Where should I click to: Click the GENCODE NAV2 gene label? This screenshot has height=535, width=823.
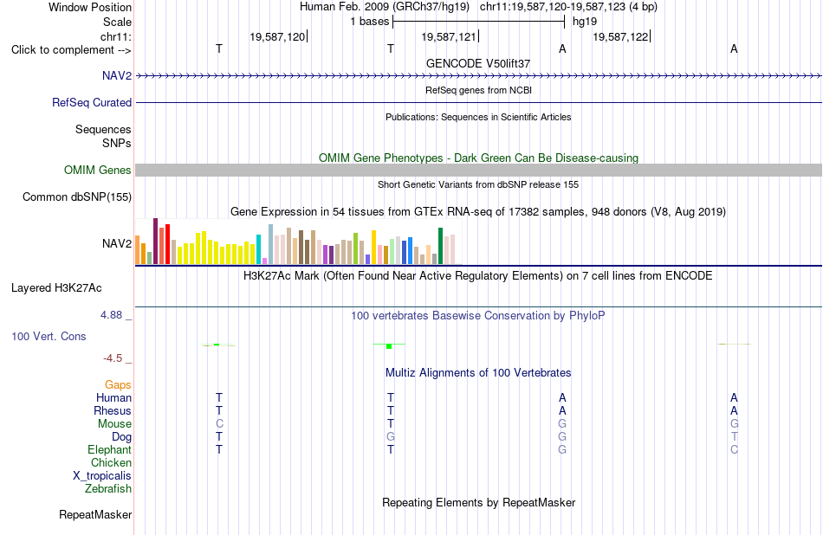(x=117, y=75)
